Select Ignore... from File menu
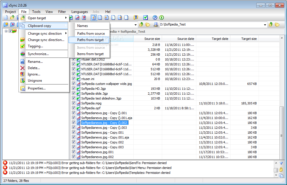The image size is (287, 185). pyautogui.click(x=44, y=74)
